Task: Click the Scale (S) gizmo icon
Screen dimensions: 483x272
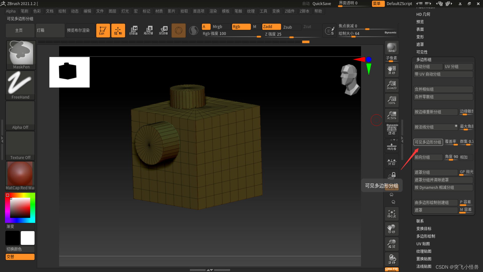Action: click(x=148, y=30)
